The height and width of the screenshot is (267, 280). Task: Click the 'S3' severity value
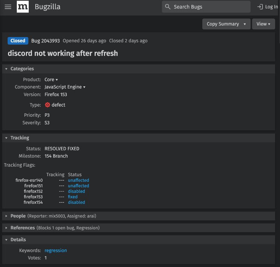(x=47, y=123)
